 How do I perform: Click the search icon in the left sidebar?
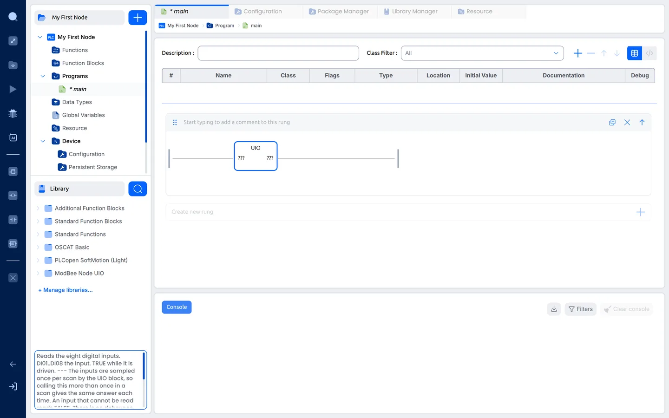click(x=13, y=17)
